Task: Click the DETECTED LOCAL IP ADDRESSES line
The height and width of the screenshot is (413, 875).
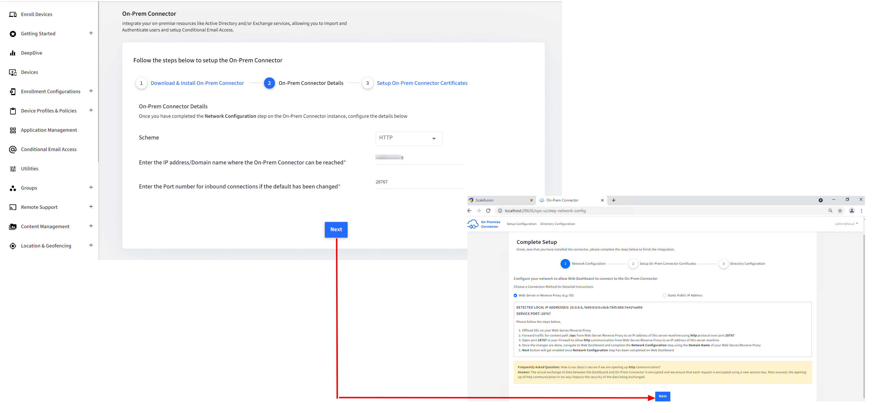Action: coord(579,308)
